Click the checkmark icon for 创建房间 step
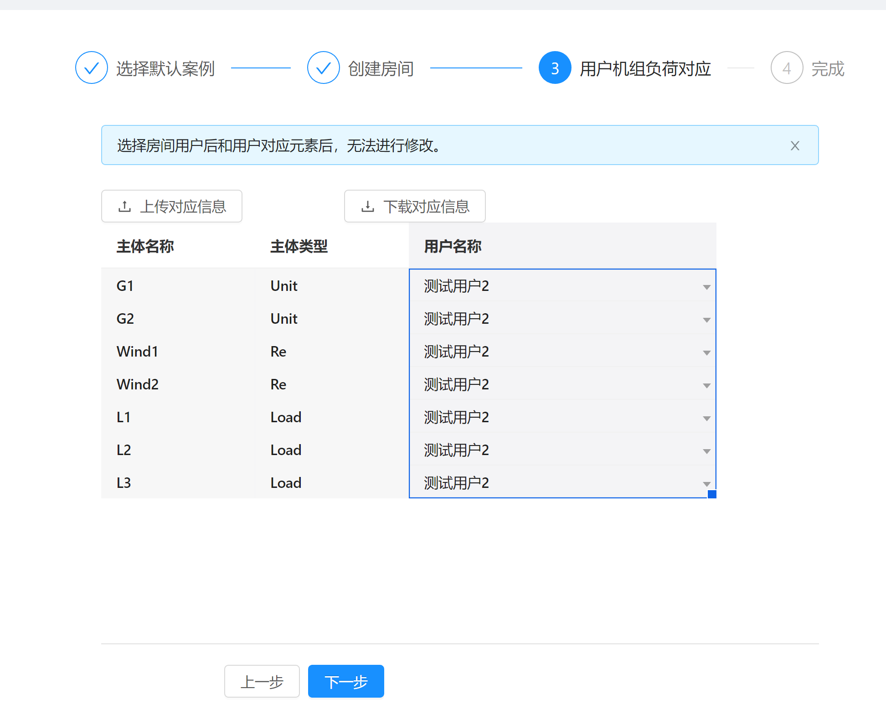This screenshot has width=886, height=725. pyautogui.click(x=323, y=68)
